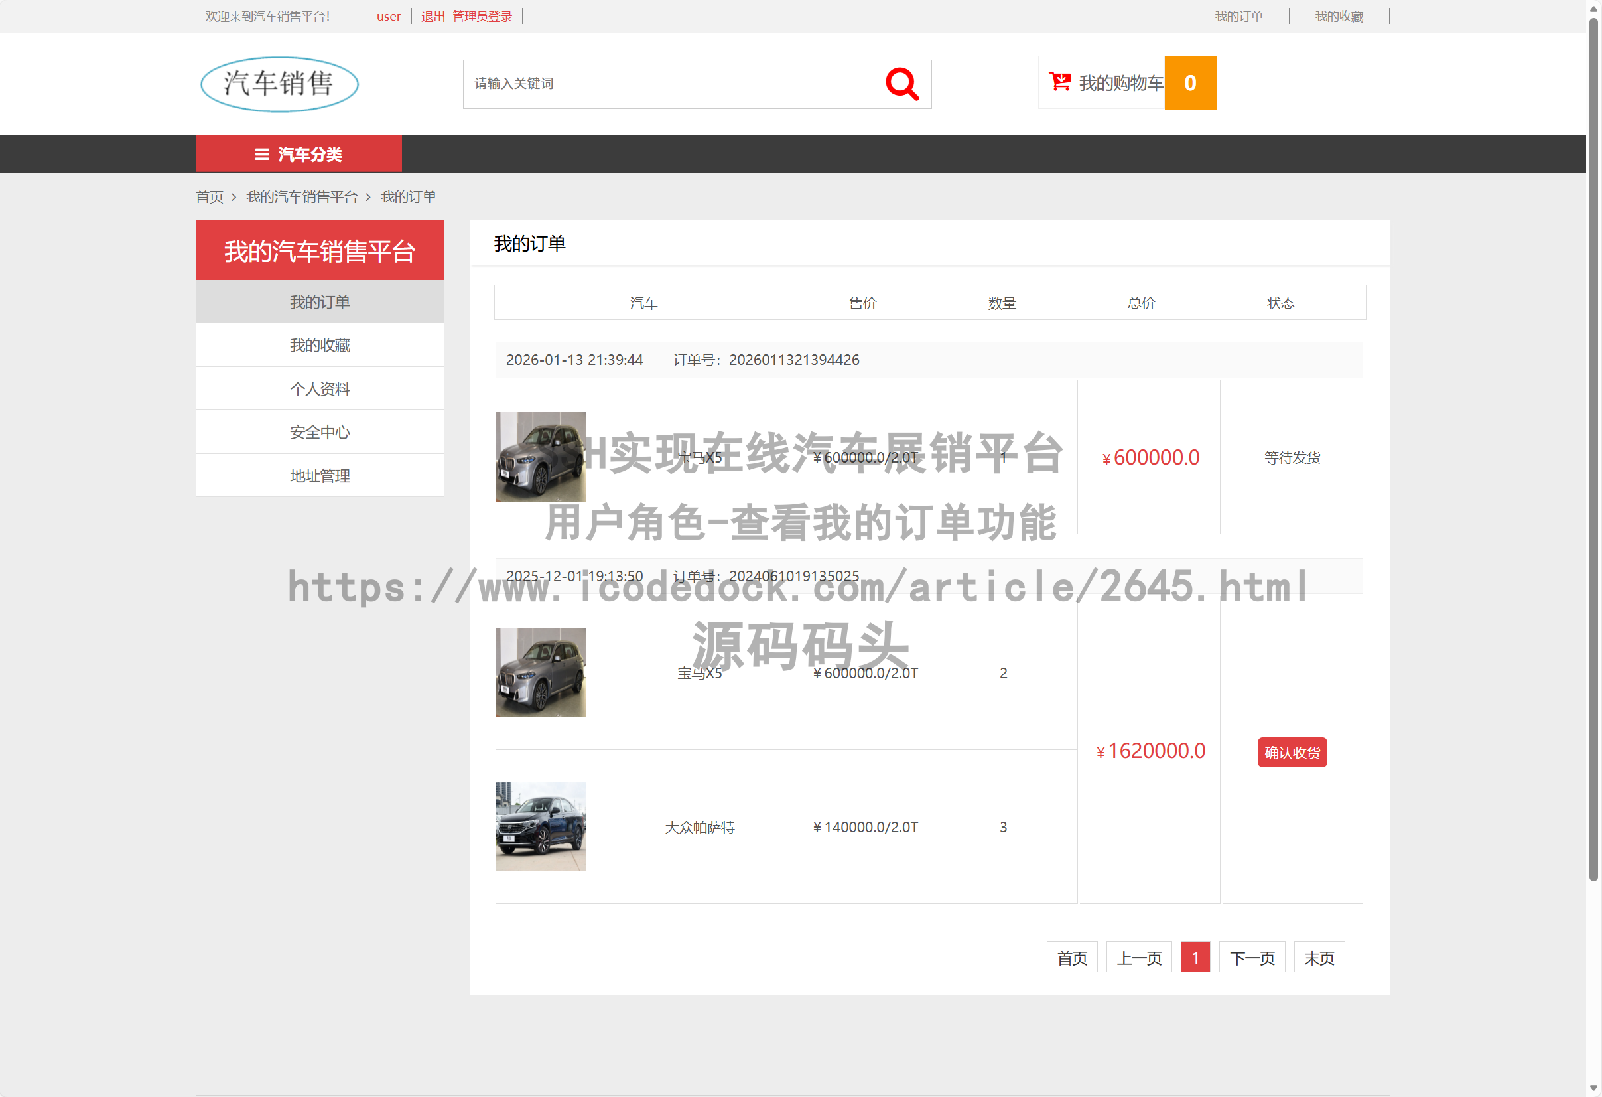Image resolution: width=1602 pixels, height=1097 pixels.
Task: Click the 宝马X5 car thumbnail
Action: tap(541, 457)
